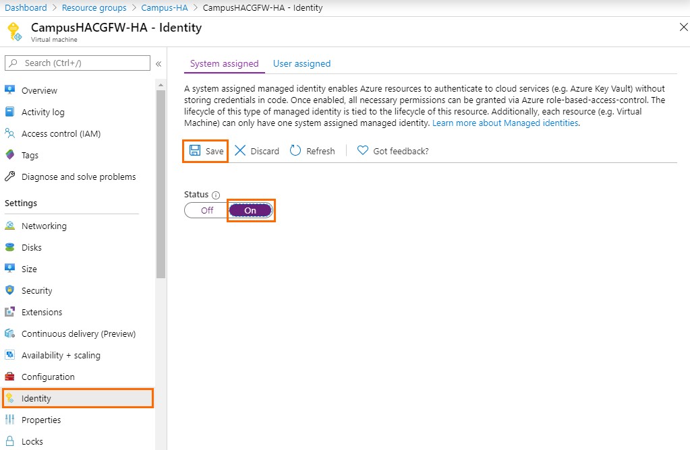690x450 pixels.
Task: Click the Status info icon
Action: tap(216, 195)
